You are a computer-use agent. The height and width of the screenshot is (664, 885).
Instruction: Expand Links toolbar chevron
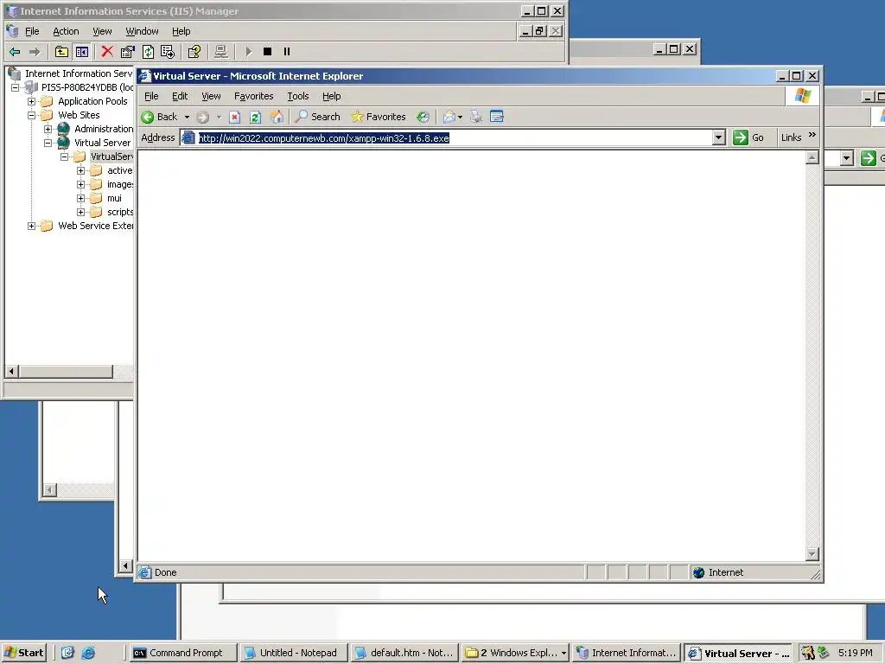812,134
